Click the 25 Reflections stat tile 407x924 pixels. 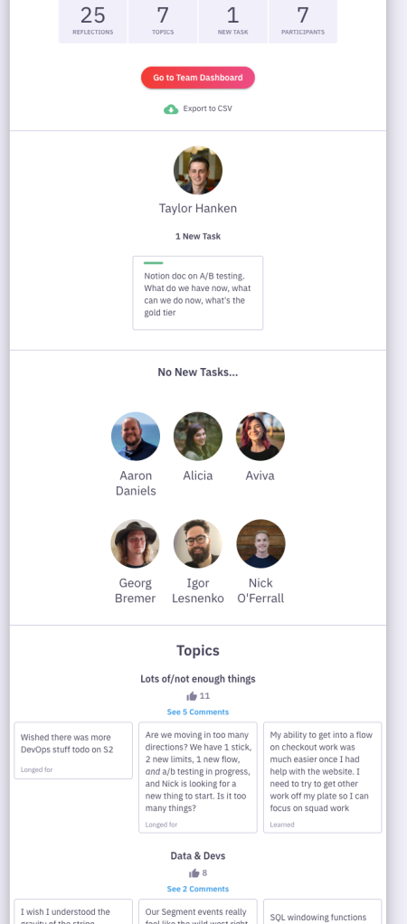pos(92,21)
